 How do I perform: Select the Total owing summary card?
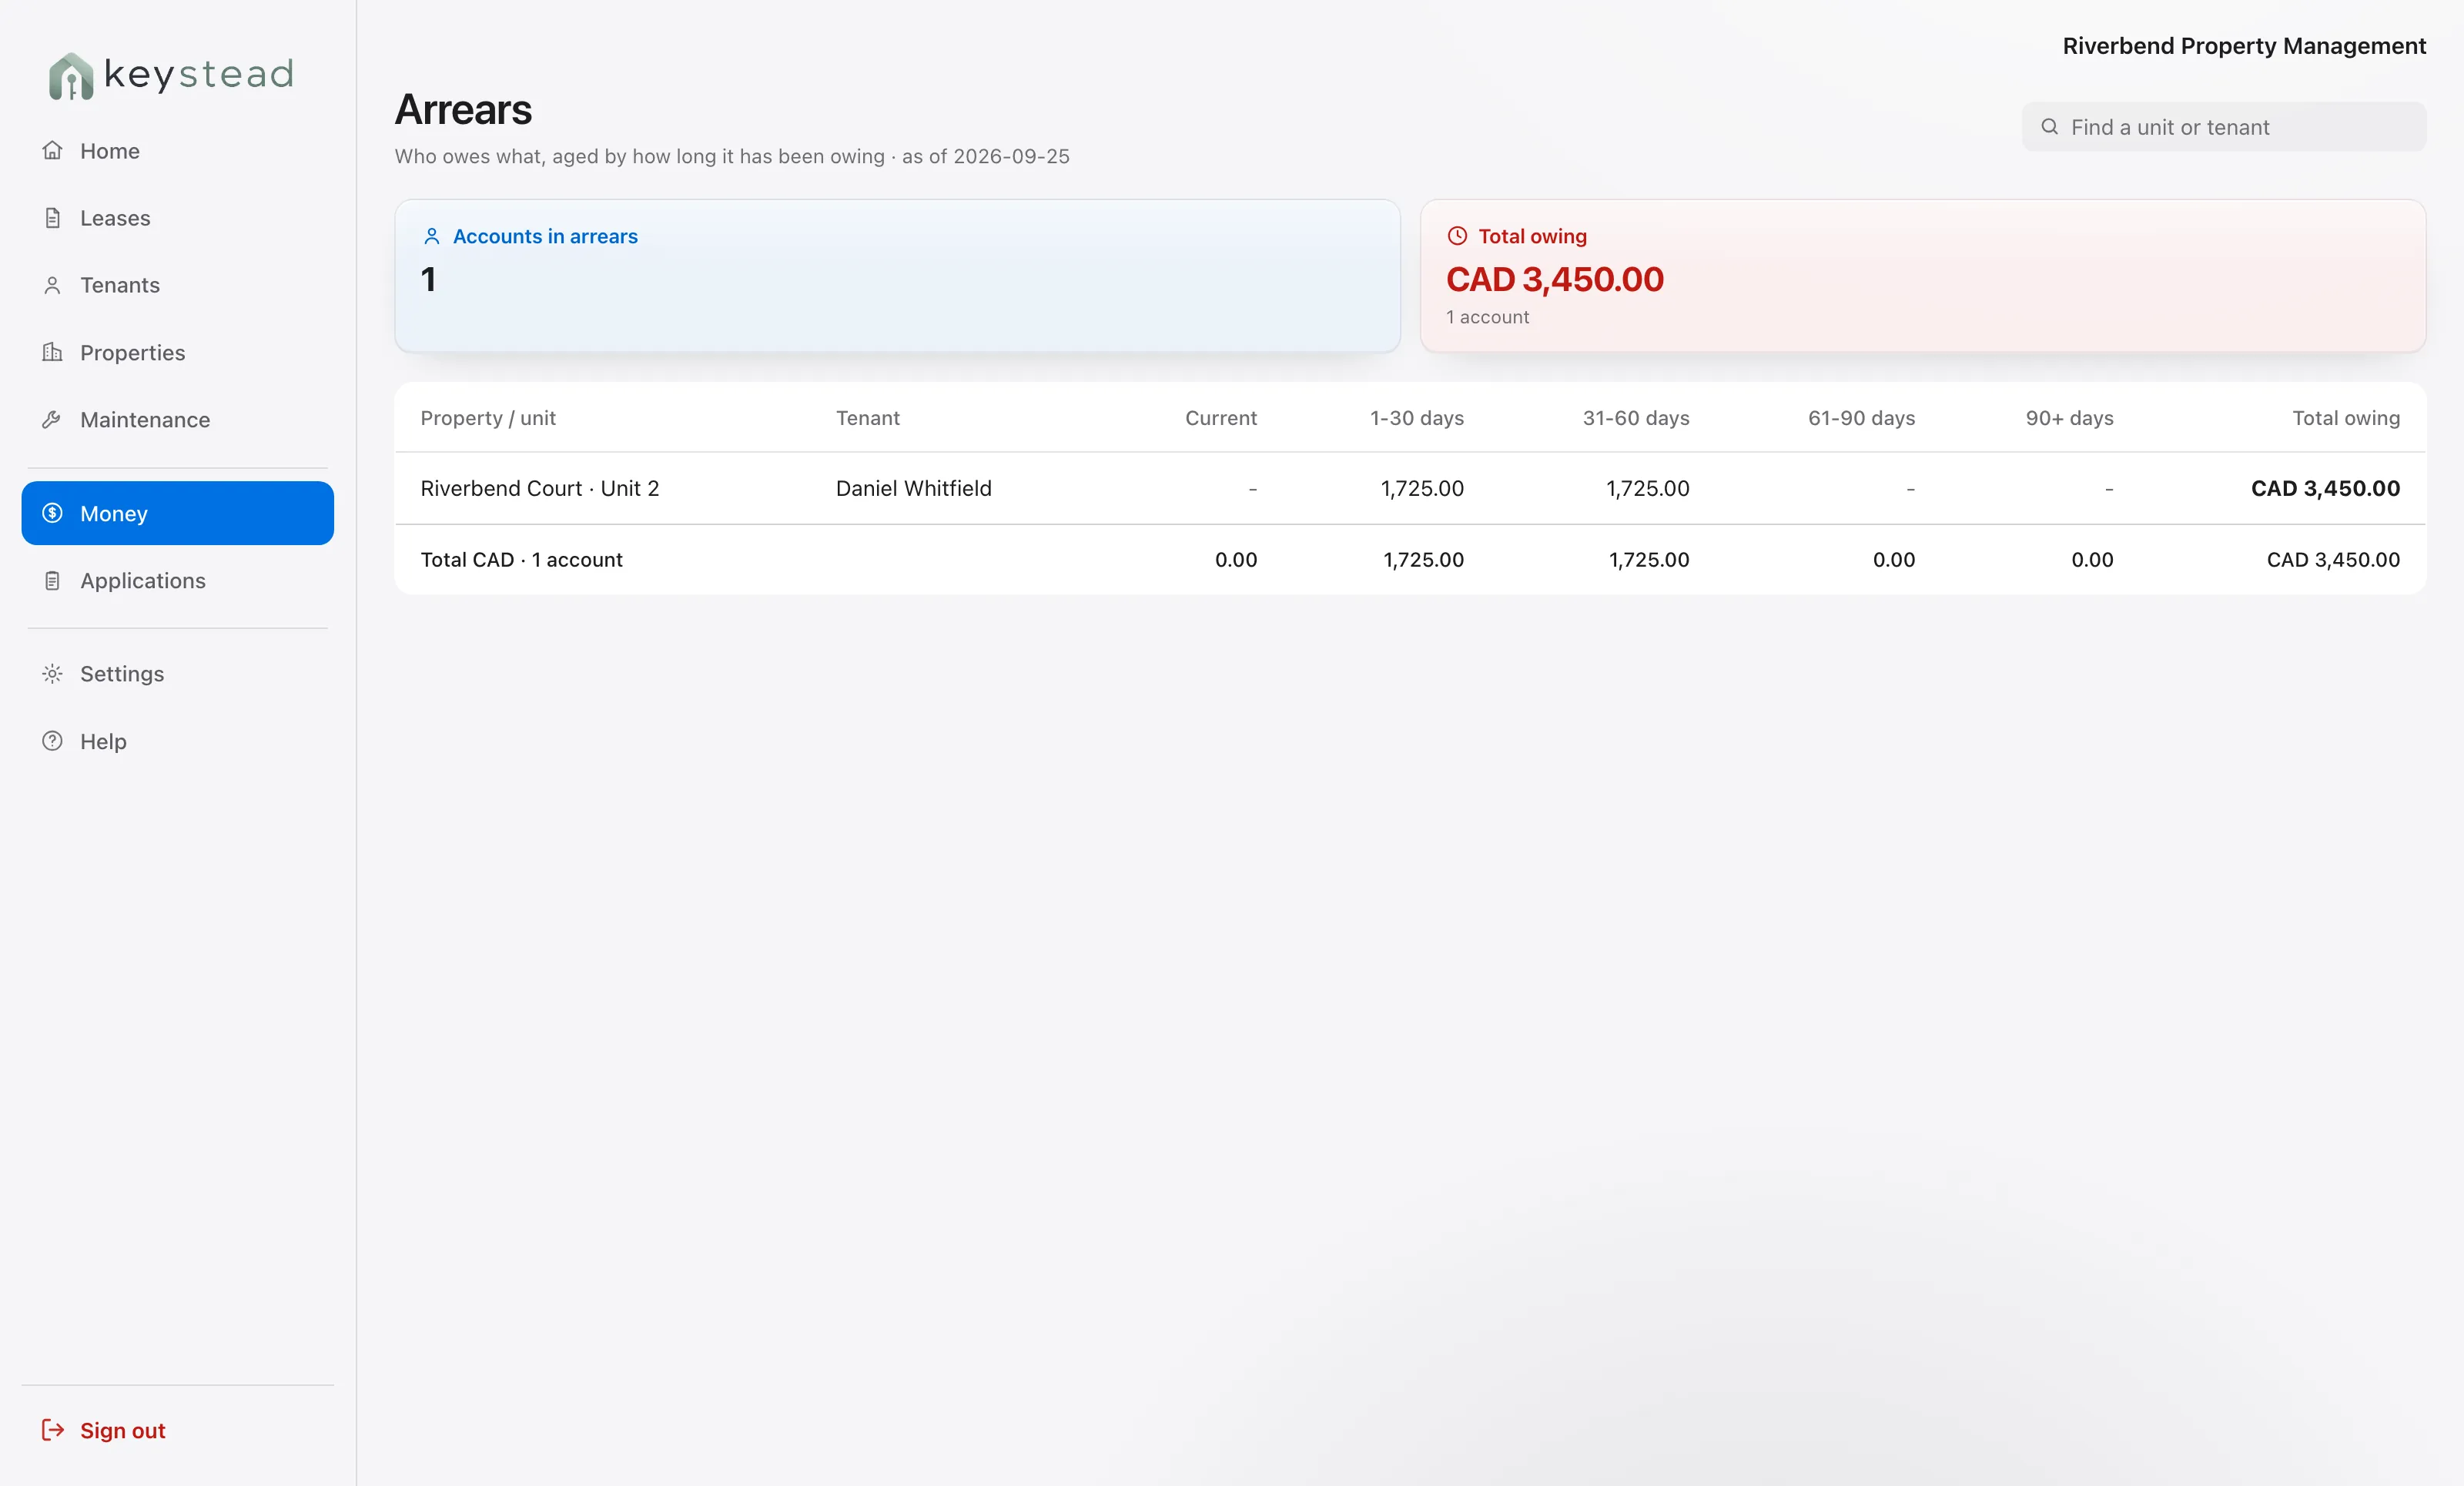[1923, 276]
